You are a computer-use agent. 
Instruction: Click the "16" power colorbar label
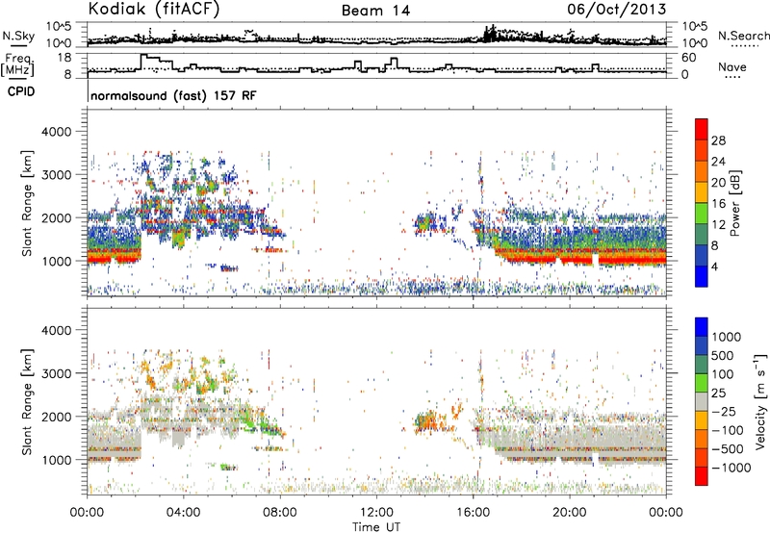pos(718,204)
